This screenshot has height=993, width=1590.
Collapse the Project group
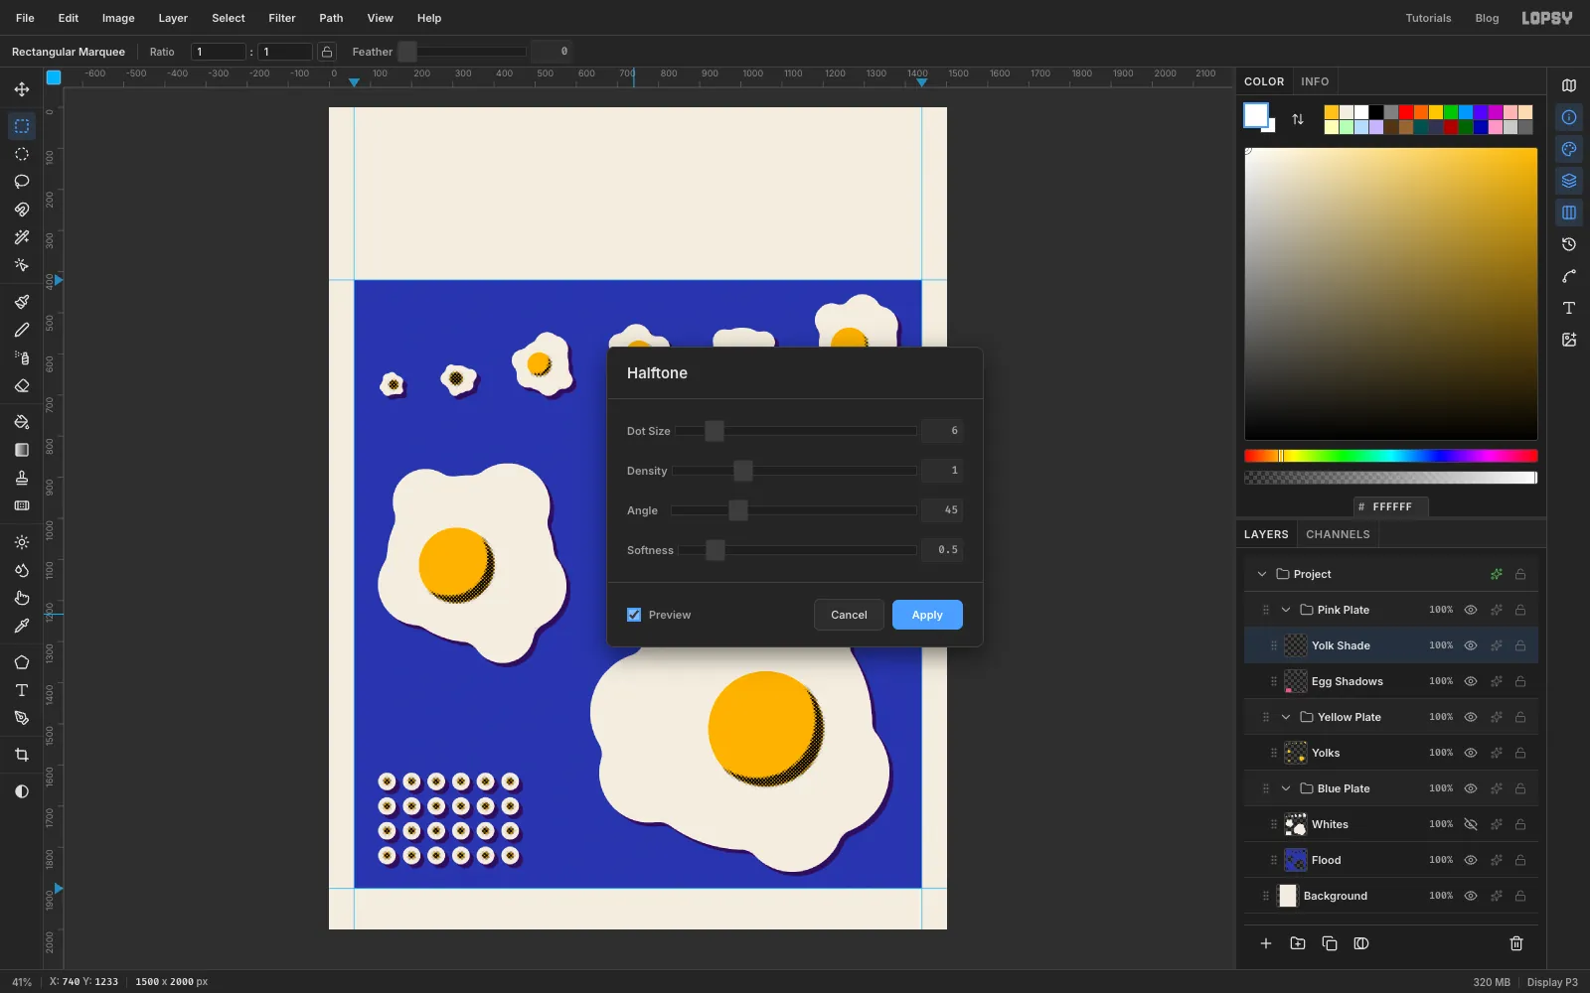pyautogui.click(x=1262, y=574)
